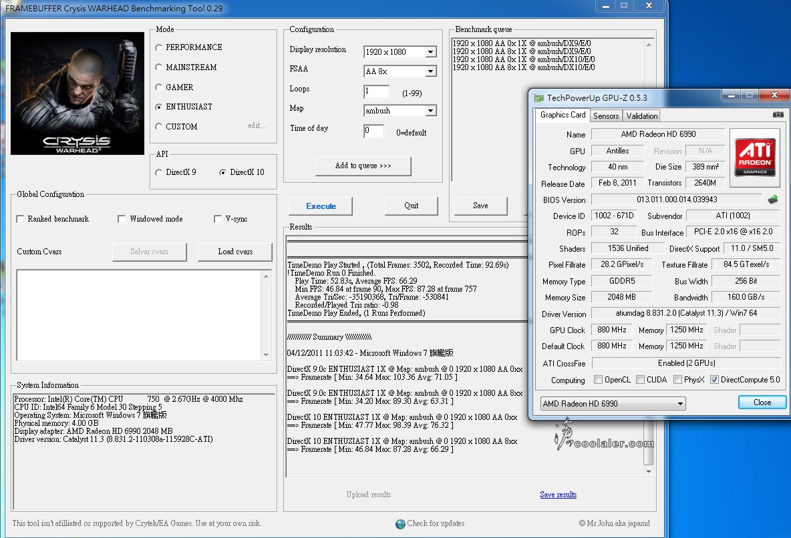Open FSAA AA 8x dropdown

click(x=430, y=71)
